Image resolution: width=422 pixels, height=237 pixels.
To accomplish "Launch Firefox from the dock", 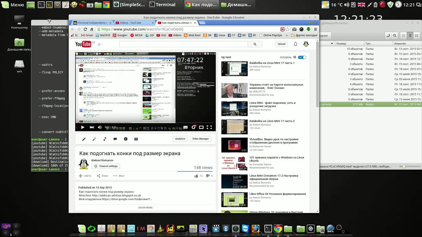I will tap(256, 229).
